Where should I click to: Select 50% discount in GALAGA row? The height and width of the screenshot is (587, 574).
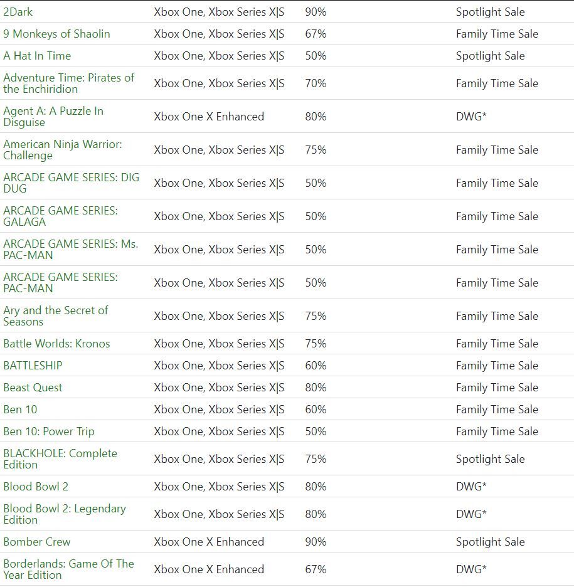pyautogui.click(x=316, y=216)
